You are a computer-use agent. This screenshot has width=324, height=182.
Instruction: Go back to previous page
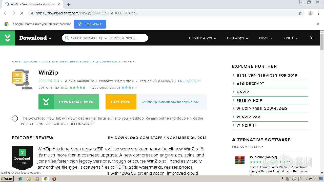point(6,13)
